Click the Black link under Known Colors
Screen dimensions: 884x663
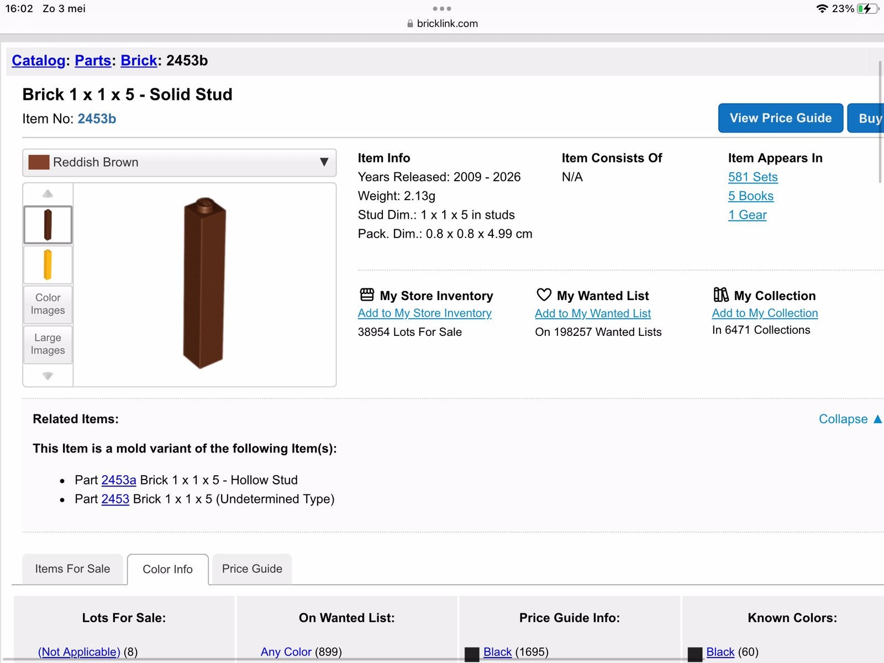720,652
